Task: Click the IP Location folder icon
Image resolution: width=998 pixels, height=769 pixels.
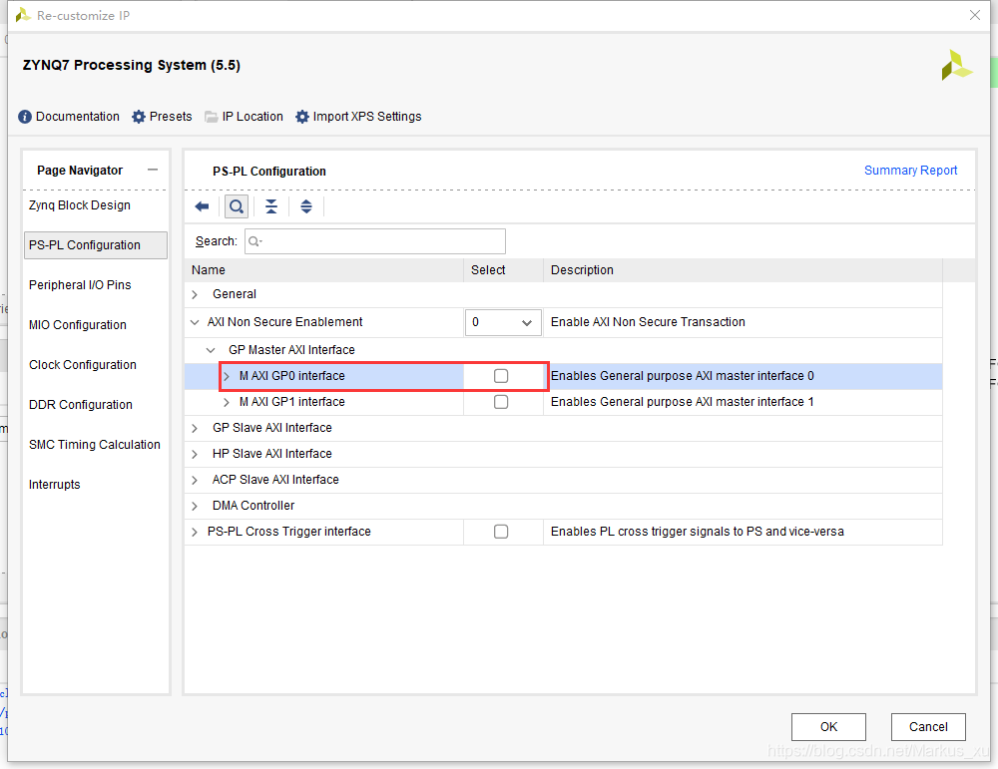Action: click(212, 117)
